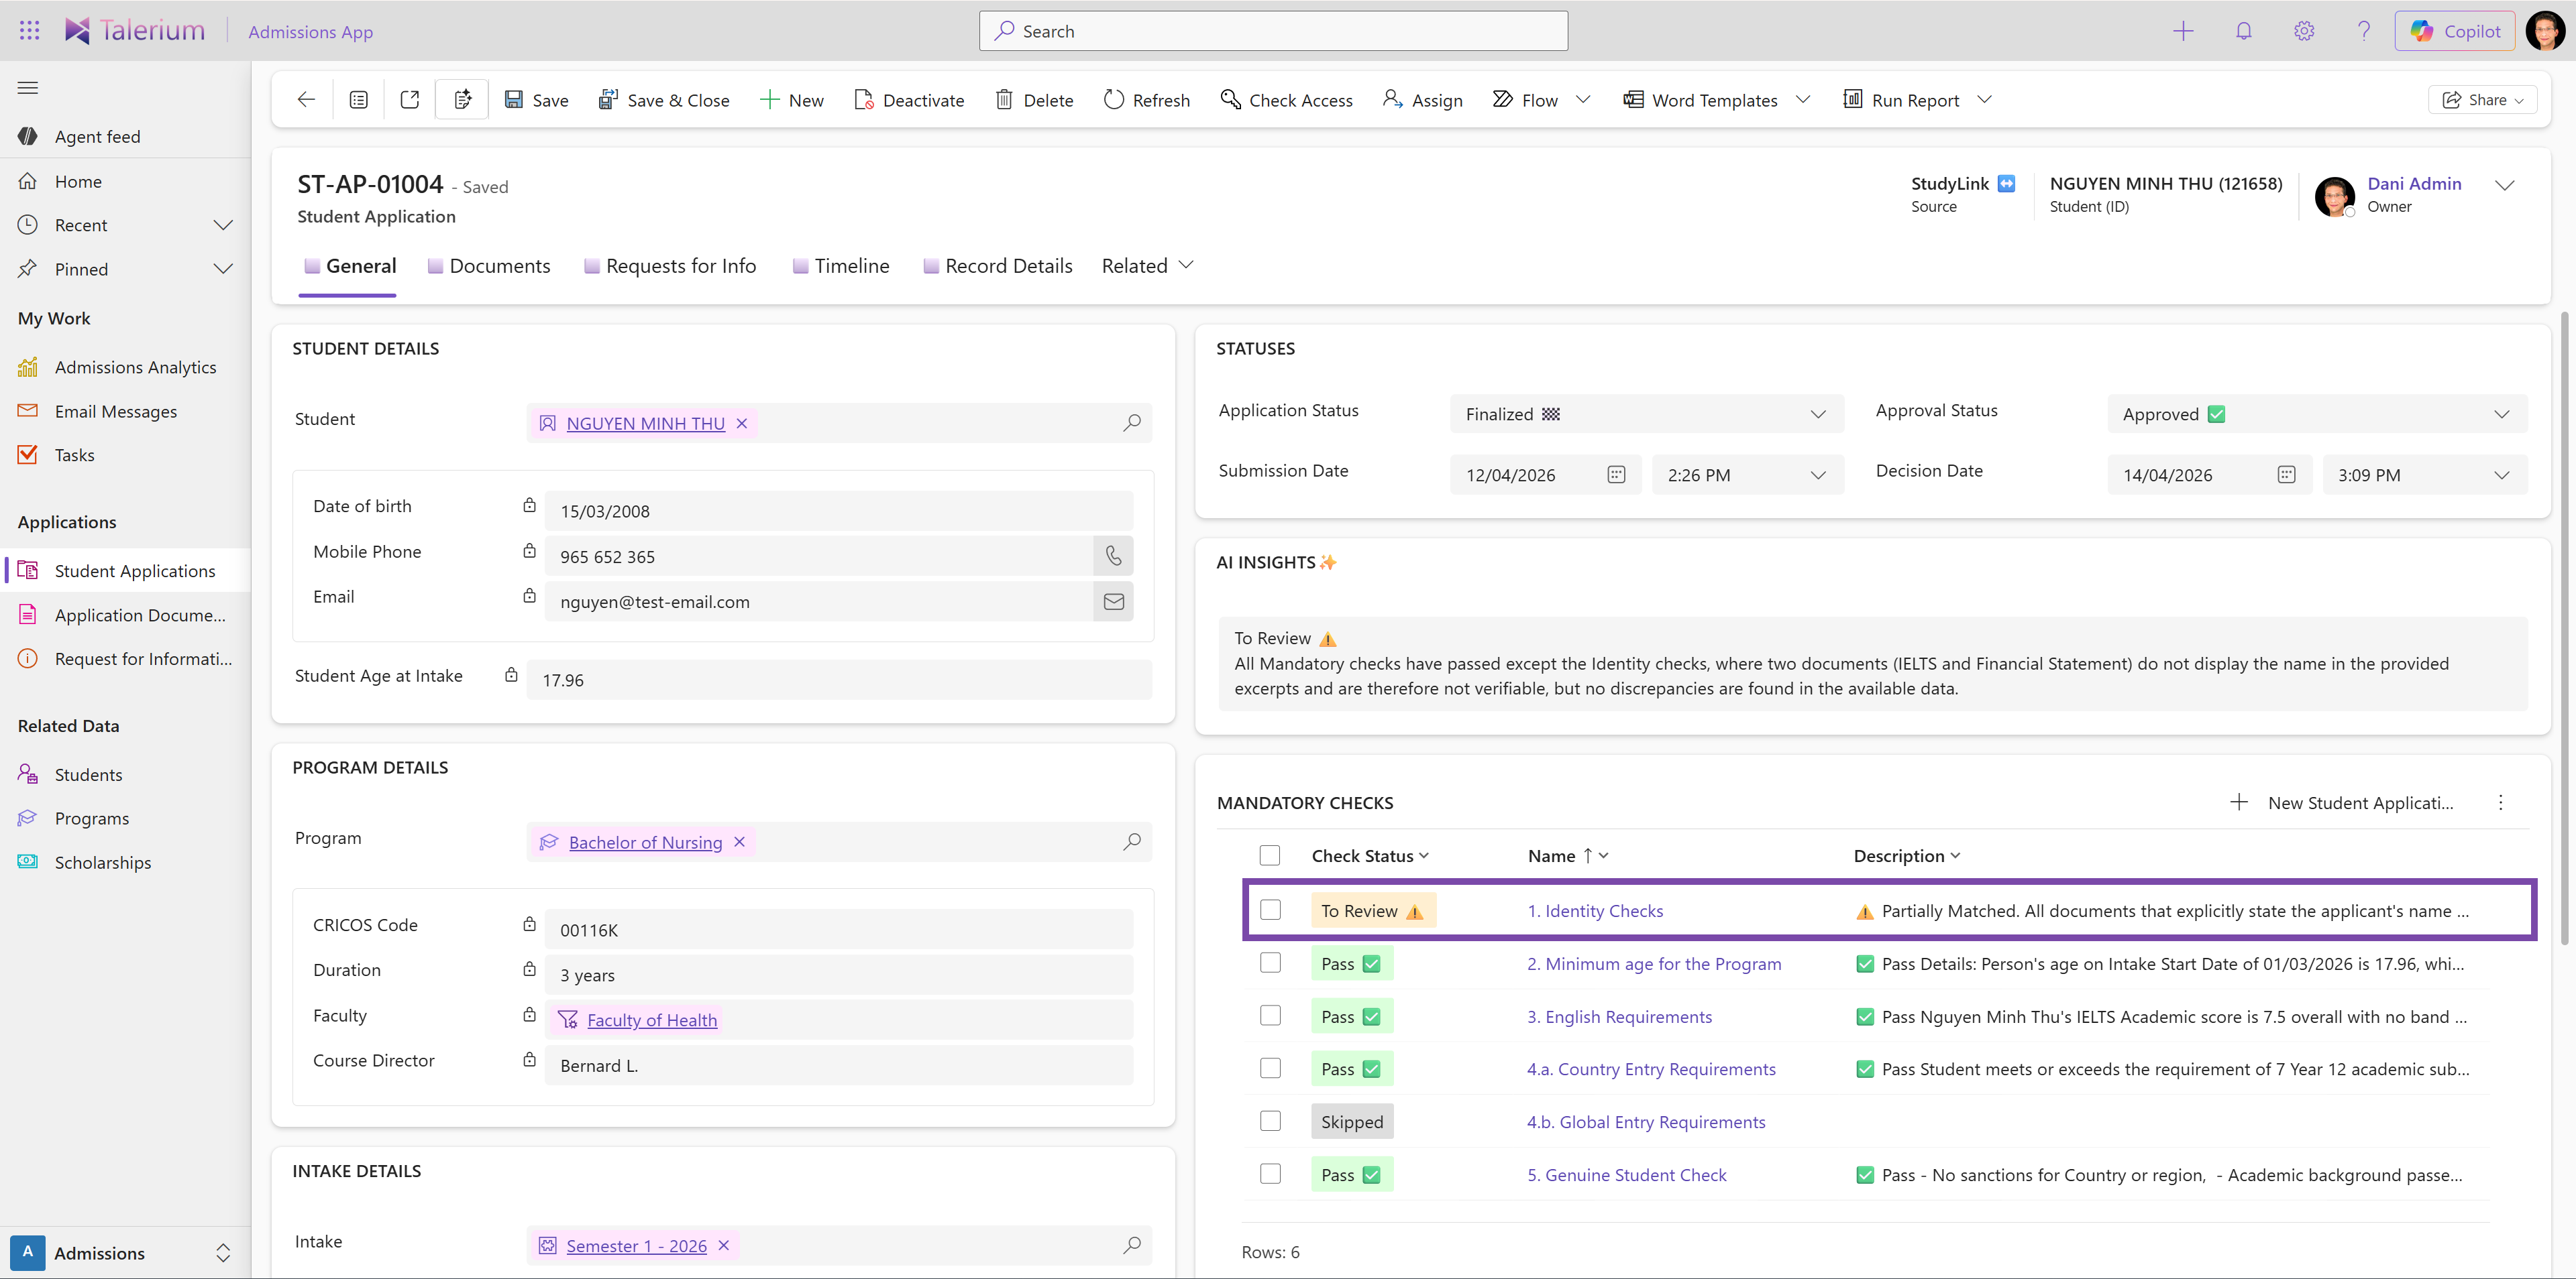Screen dimensions: 2576x1279
Task: Click inside the global Search field
Action: point(1270,30)
